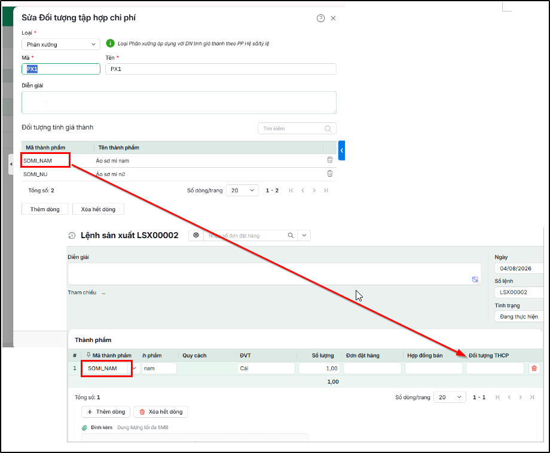Click Thêm dòng under Thành phẩm table
The image size is (550, 453).
[106, 412]
